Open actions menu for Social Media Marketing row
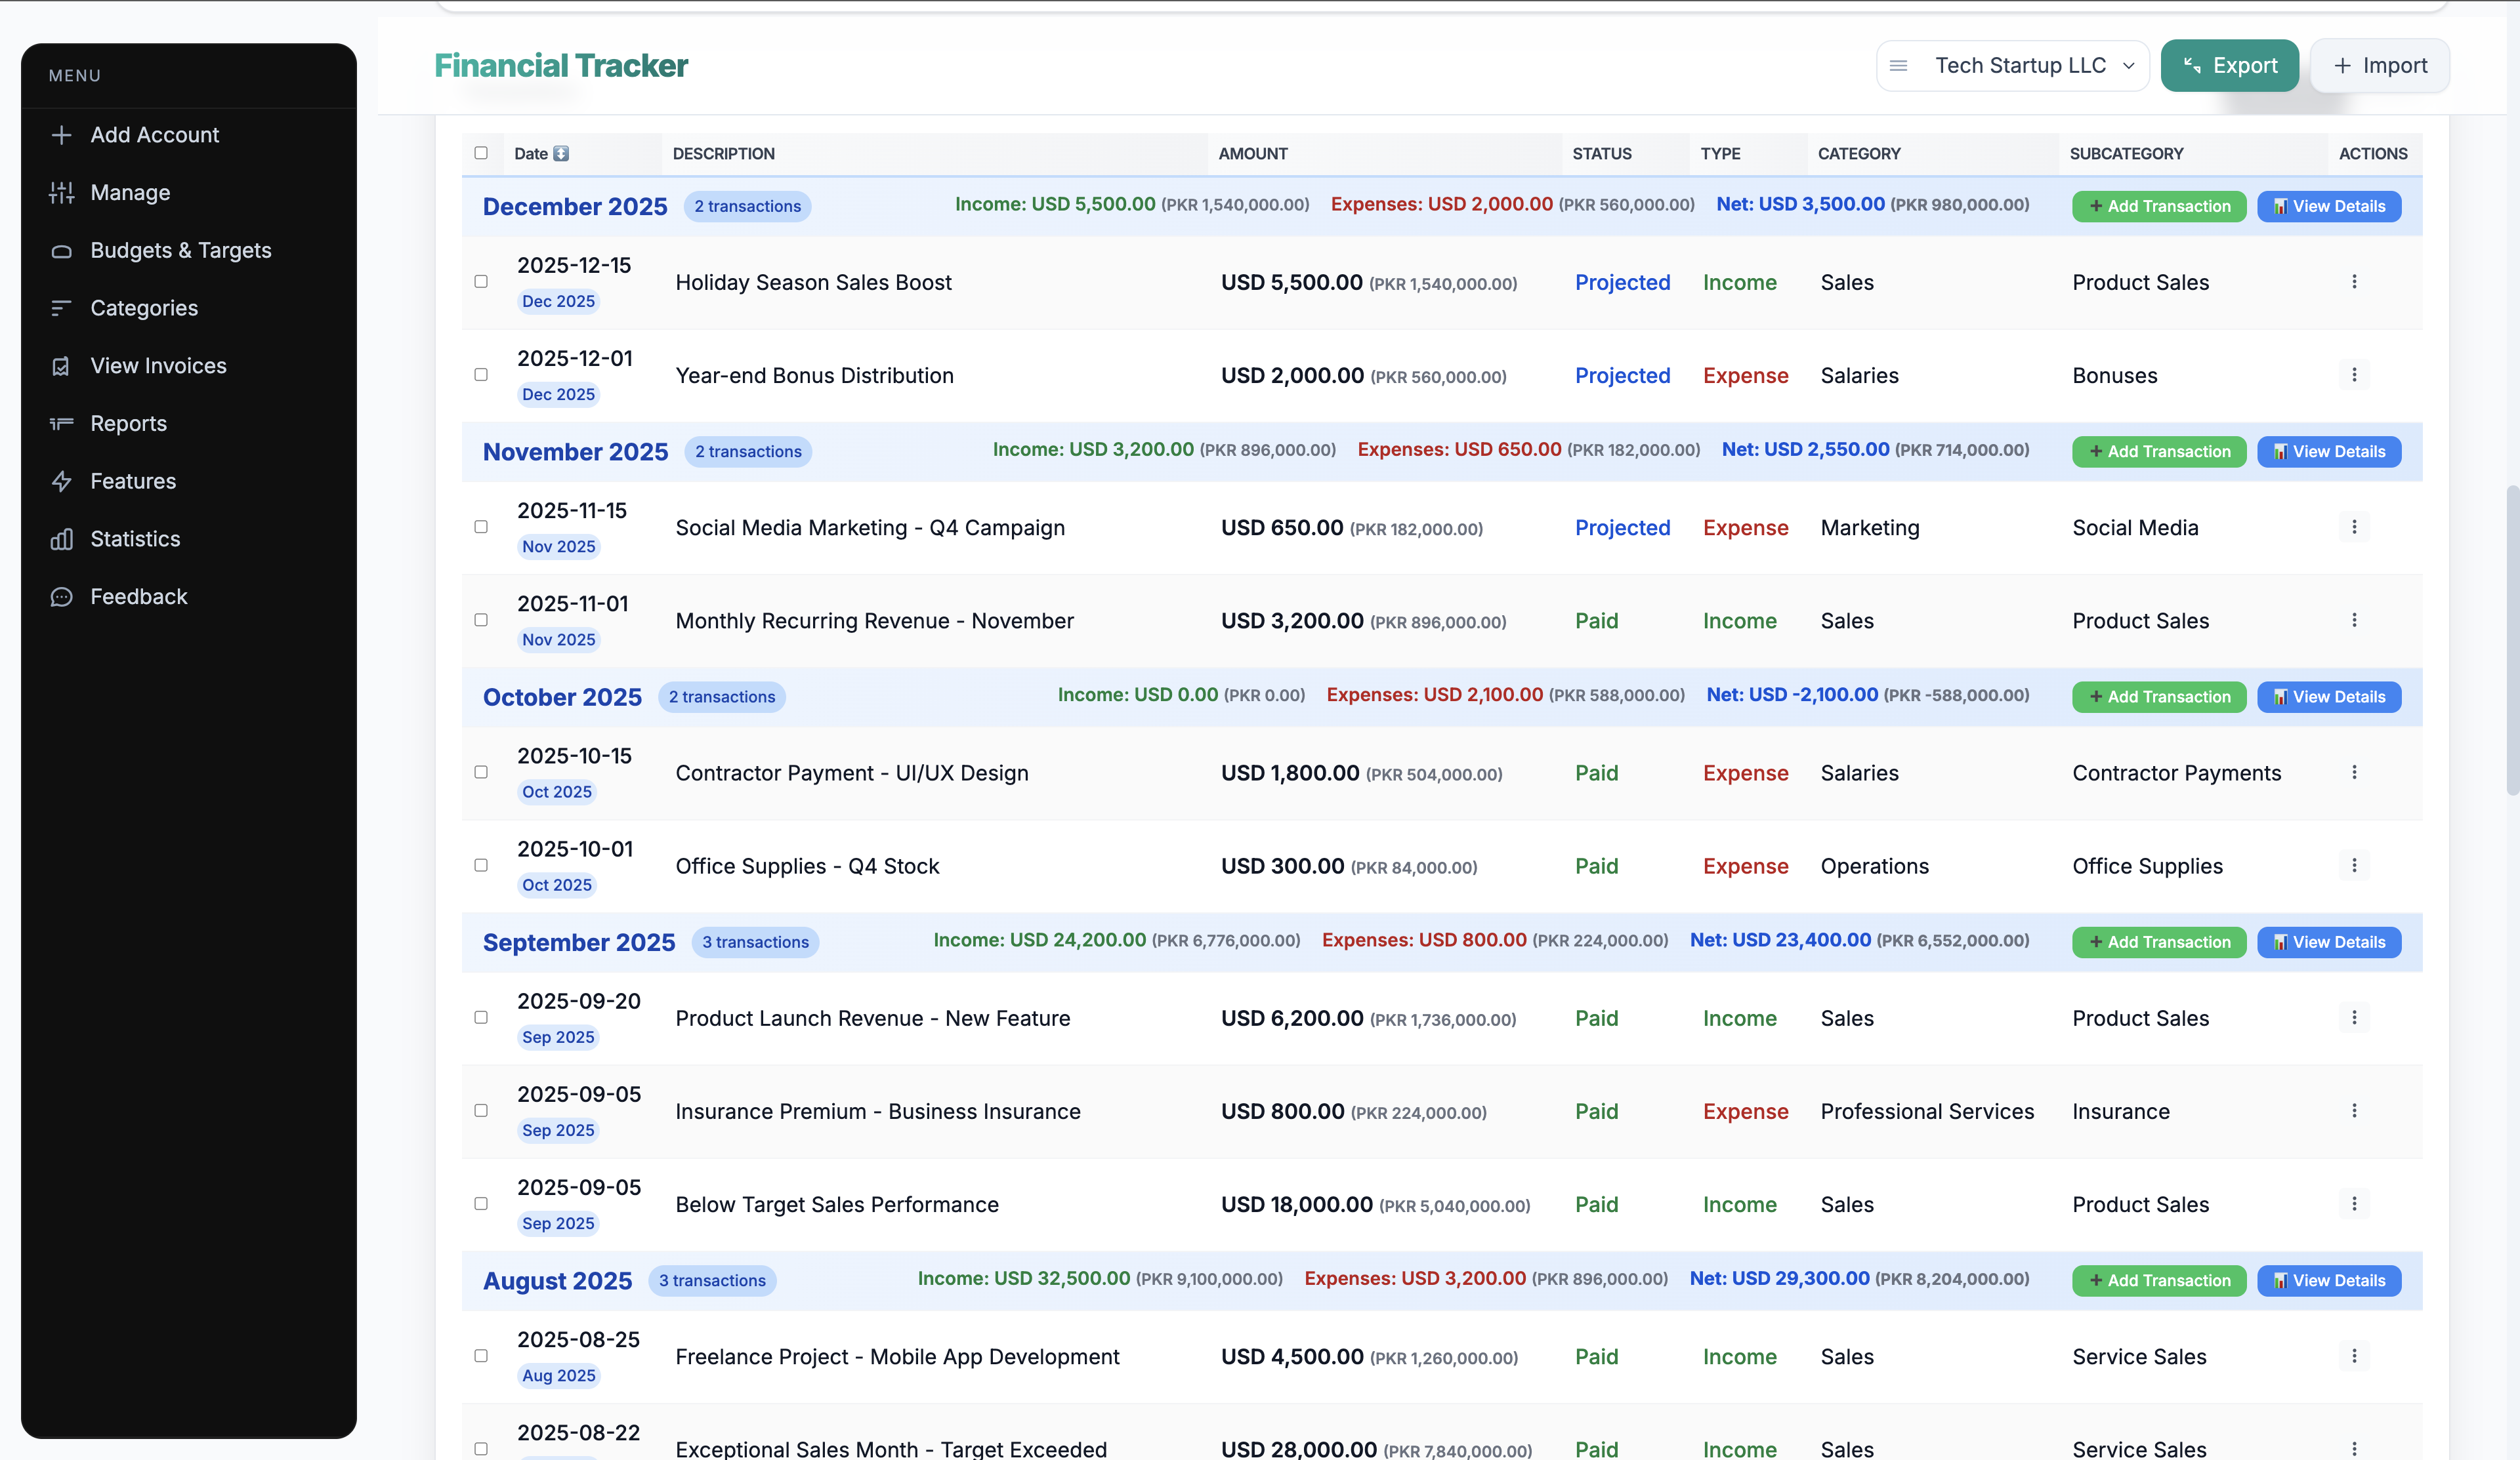2520x1460 pixels. (2355, 527)
